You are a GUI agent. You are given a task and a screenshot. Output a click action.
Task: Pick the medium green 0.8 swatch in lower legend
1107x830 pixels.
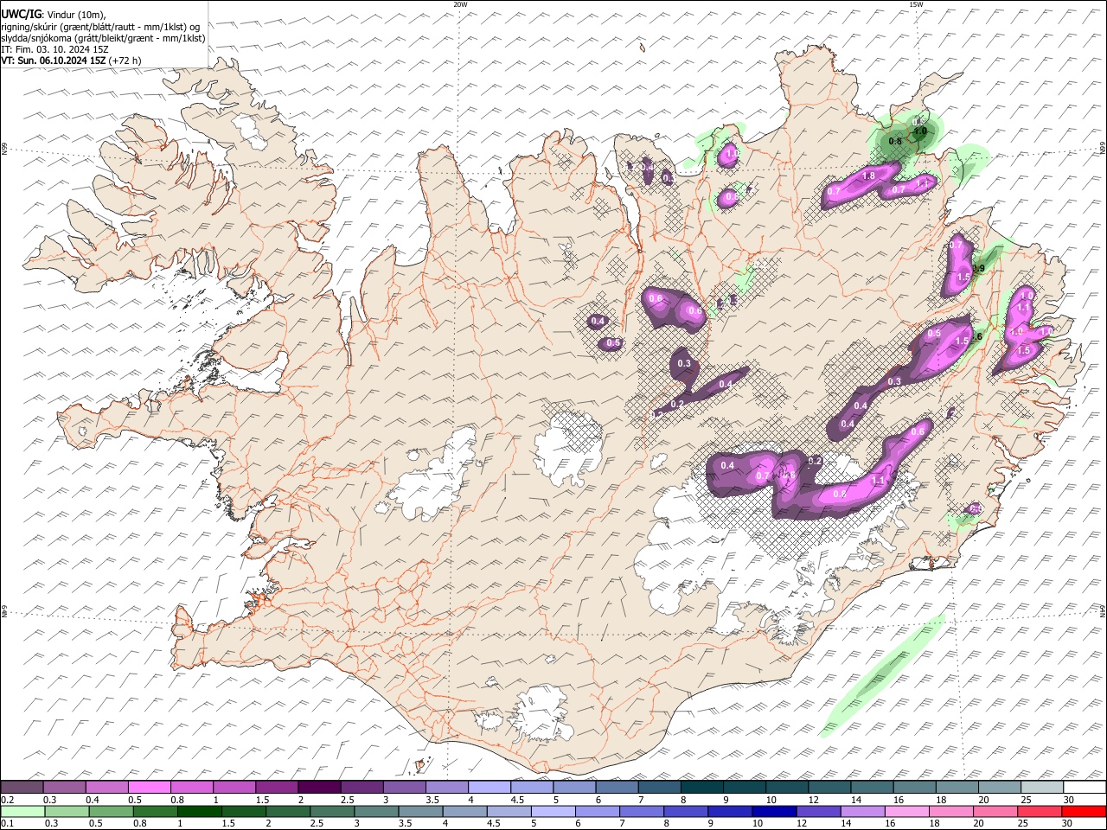156,811
